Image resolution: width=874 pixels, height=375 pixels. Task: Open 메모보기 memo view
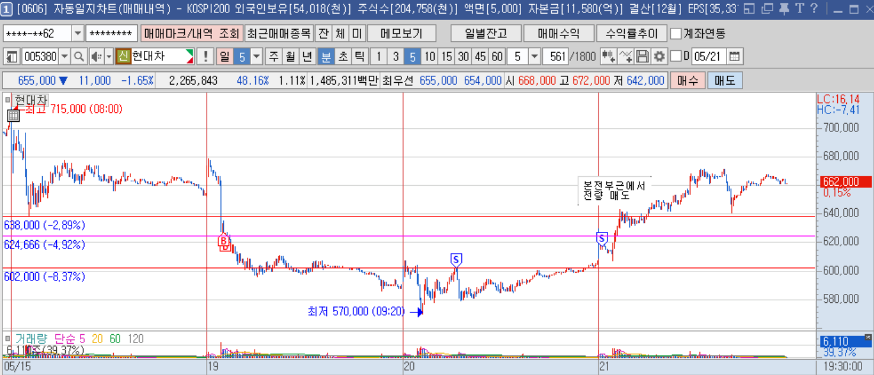[402, 34]
